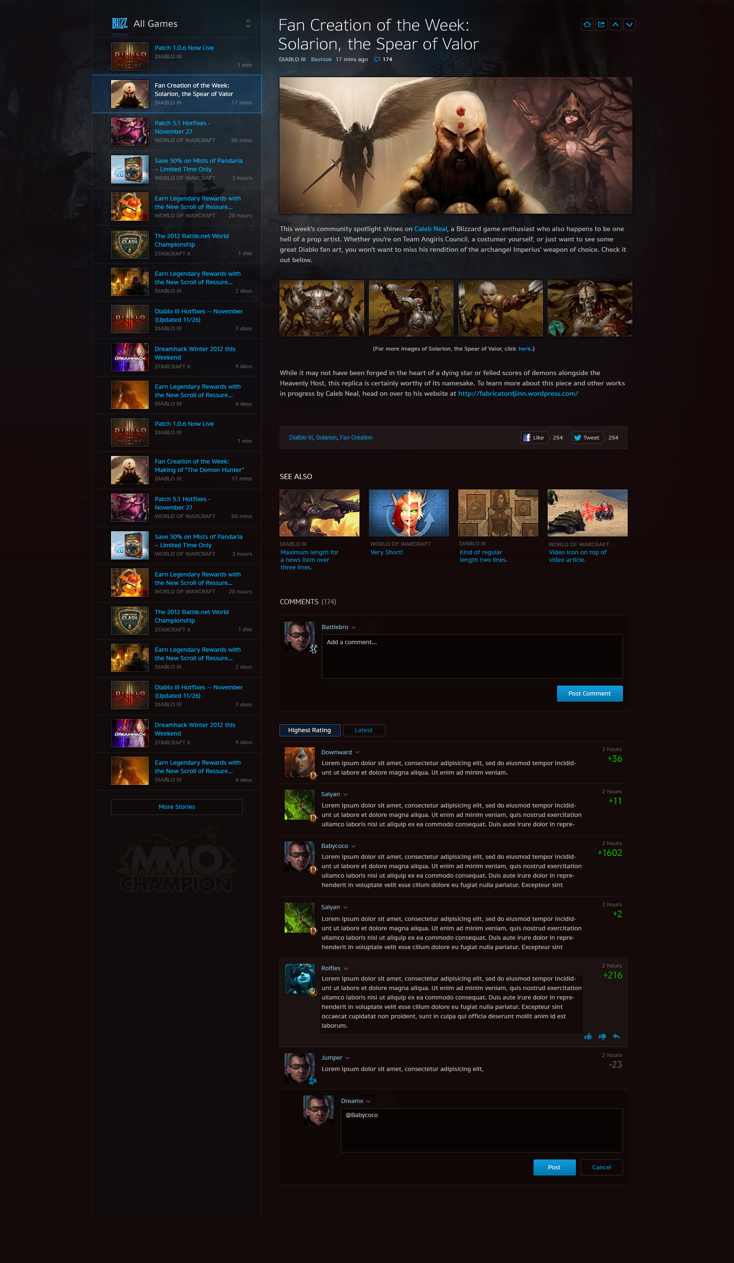Image resolution: width=734 pixels, height=1263 pixels.
Task: Switch to Highest Rating comments tab
Action: [310, 730]
